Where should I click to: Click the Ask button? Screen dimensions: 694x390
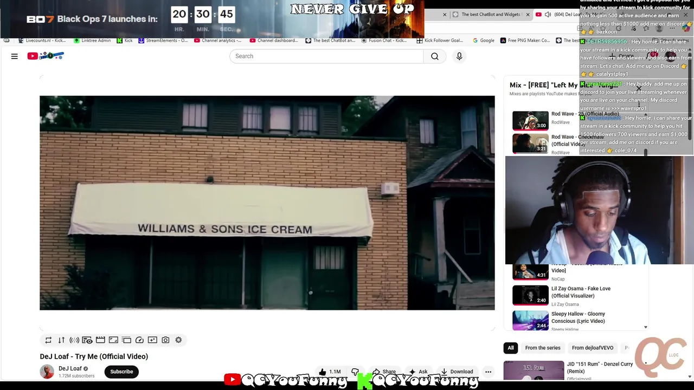(418, 372)
